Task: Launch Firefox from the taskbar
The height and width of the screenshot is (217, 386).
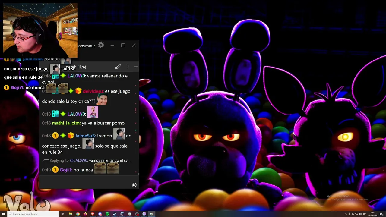Action: click(85, 214)
